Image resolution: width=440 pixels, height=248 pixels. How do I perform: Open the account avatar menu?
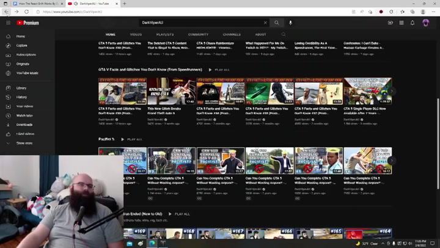(426, 23)
